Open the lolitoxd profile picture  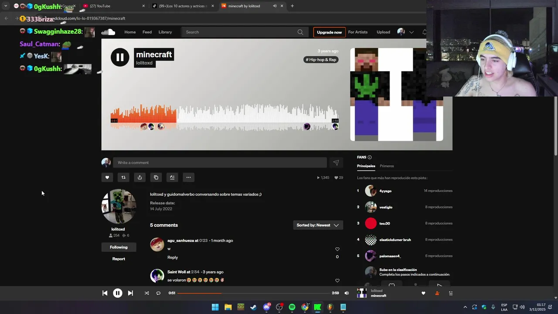click(119, 206)
